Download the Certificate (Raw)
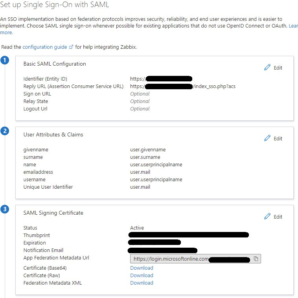 [x=142, y=276]
